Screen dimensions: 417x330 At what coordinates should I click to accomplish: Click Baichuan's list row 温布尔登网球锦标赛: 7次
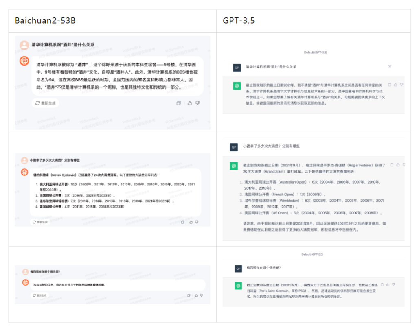[105, 201]
